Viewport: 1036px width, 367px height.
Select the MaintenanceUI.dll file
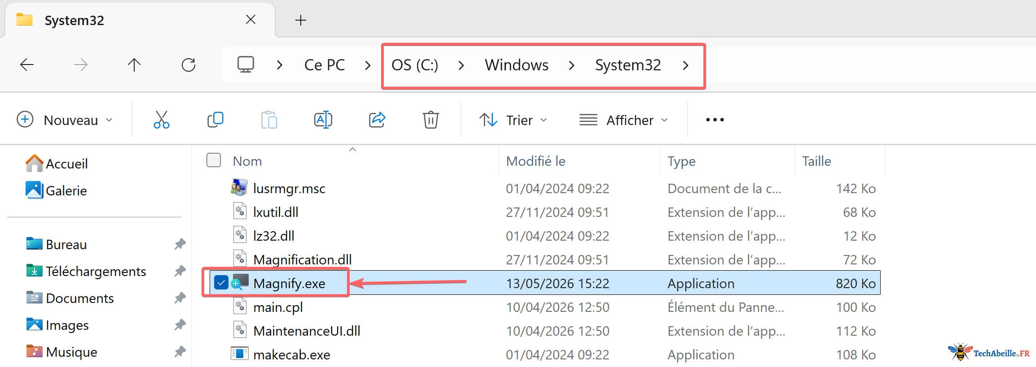307,331
